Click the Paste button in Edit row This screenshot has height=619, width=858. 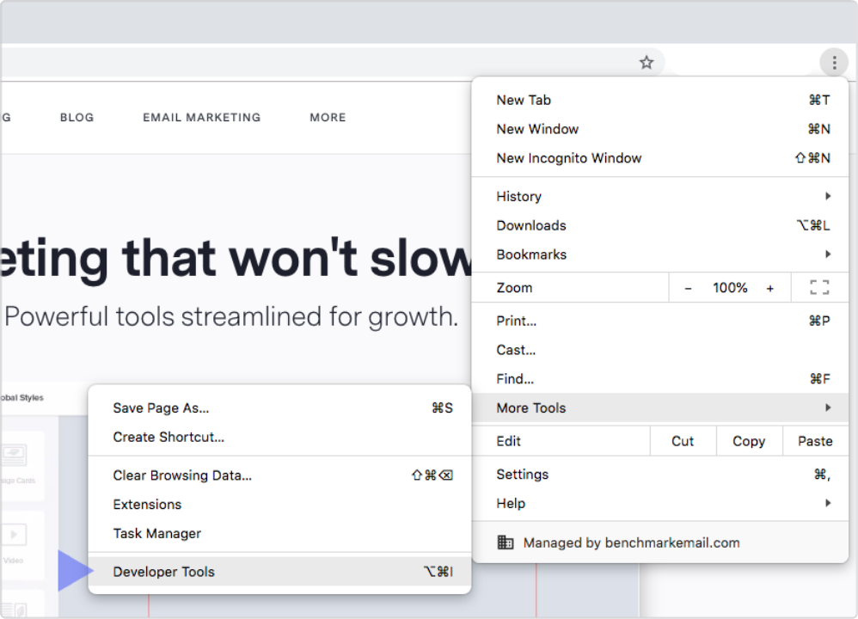[x=815, y=441]
